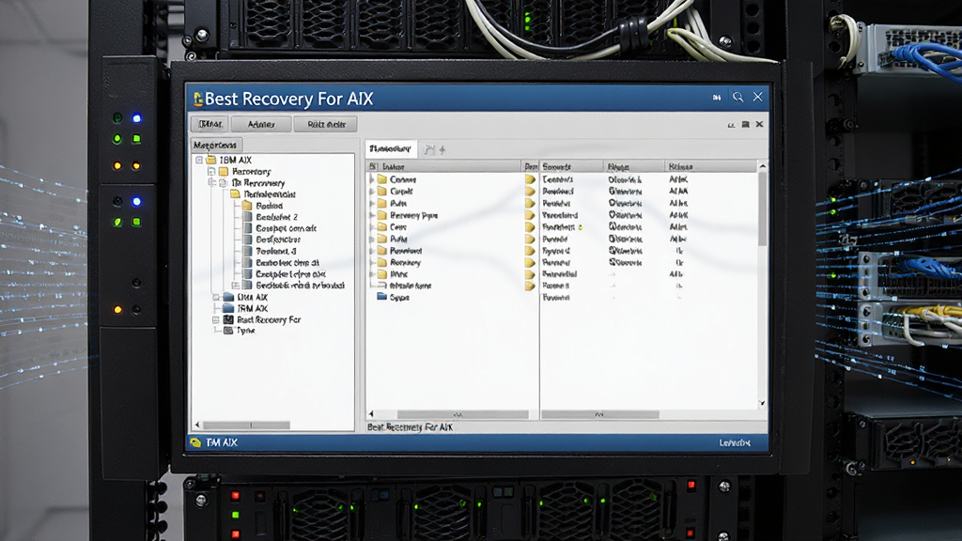Collapse the root IBM AIX tree node

click(x=199, y=160)
